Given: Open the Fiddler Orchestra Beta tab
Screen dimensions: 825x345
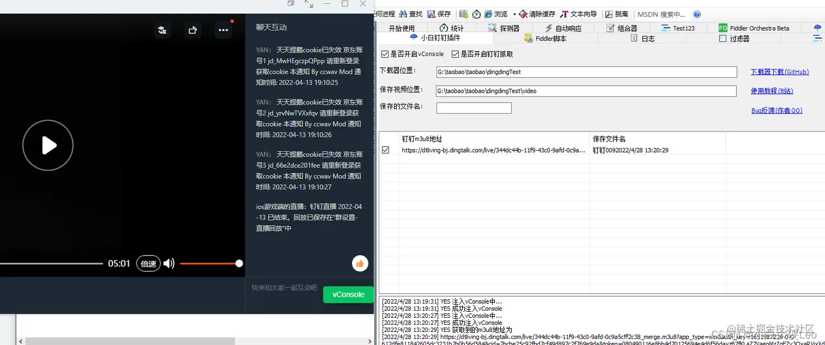Looking at the screenshot, I should 754,28.
